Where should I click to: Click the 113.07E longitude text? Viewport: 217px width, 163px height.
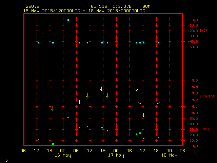click(x=124, y=6)
